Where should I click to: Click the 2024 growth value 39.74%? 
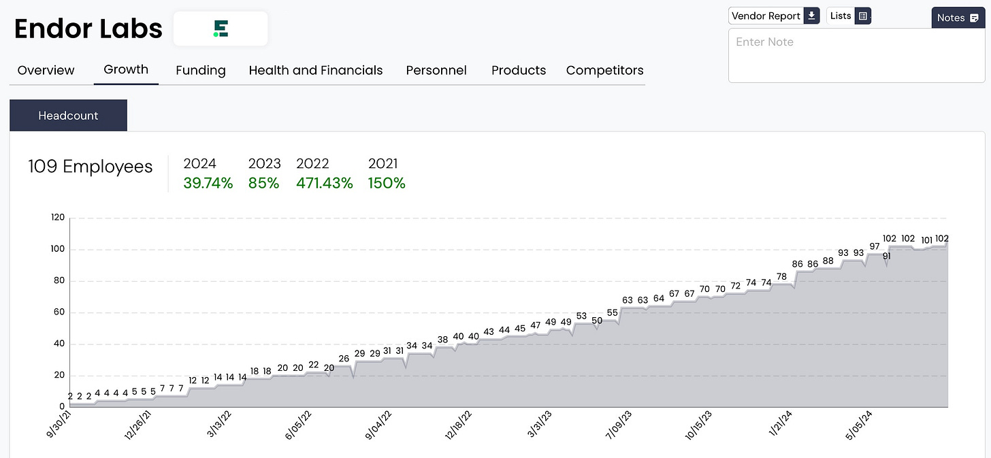[208, 183]
